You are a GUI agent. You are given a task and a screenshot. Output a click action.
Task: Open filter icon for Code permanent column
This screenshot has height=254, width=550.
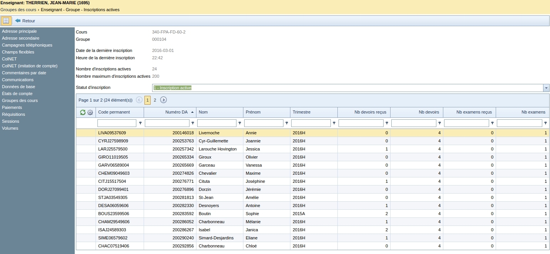click(x=140, y=123)
